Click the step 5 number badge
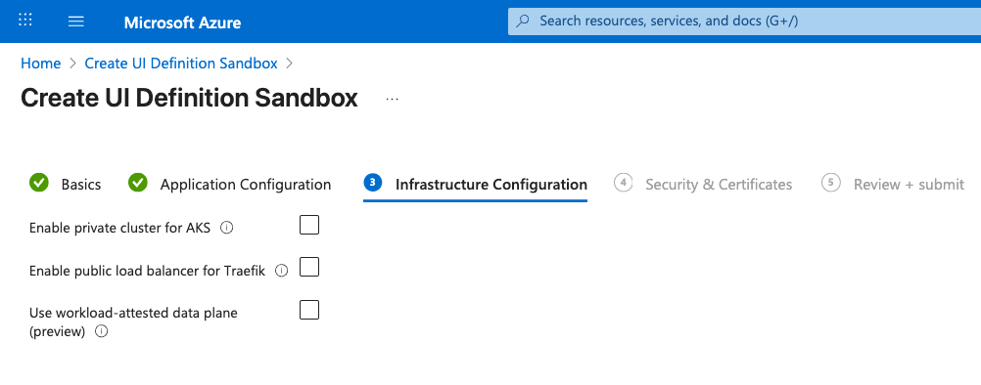 [831, 183]
